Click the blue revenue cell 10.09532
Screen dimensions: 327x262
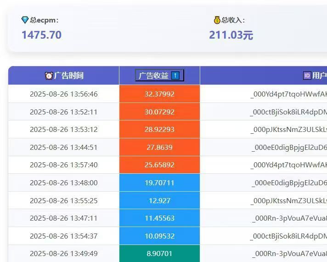click(x=159, y=236)
